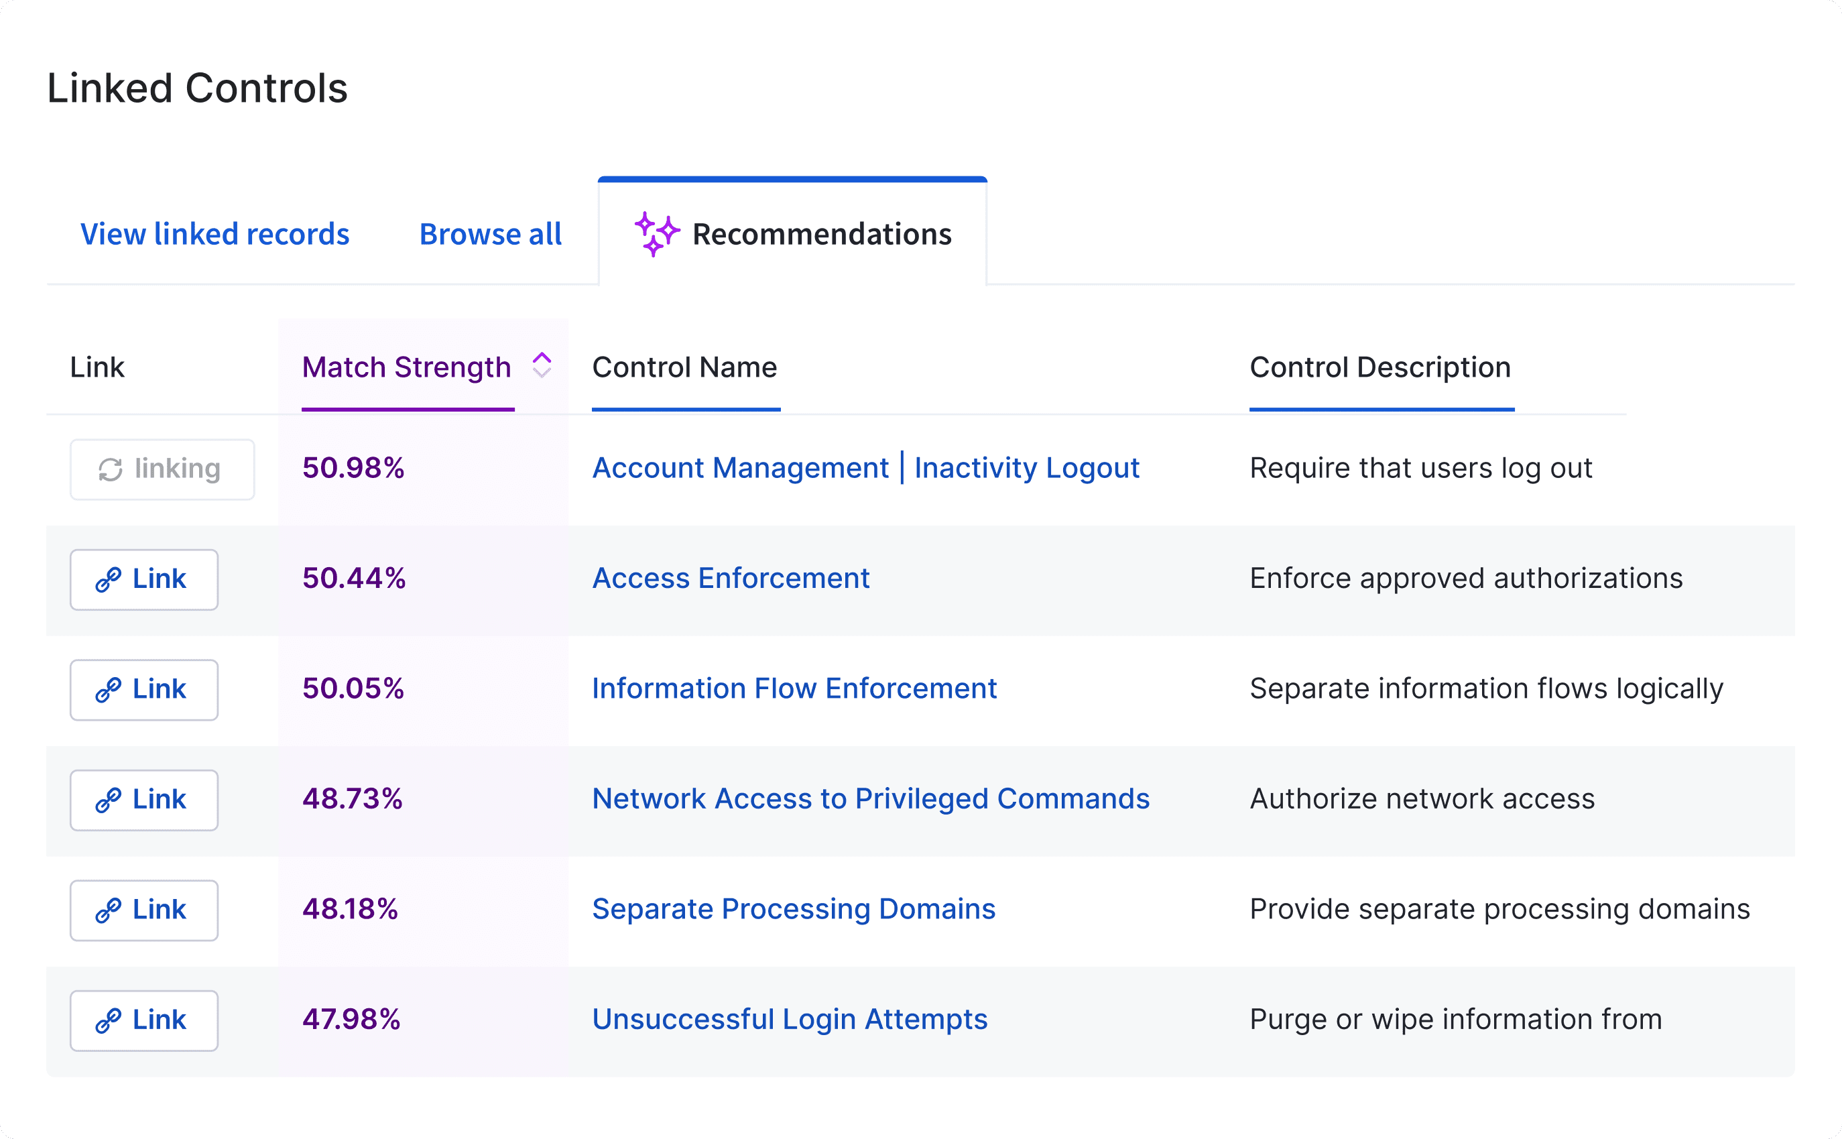Click chain icon beside Access Enforcement row
Image resolution: width=1842 pixels, height=1139 pixels.
click(109, 579)
